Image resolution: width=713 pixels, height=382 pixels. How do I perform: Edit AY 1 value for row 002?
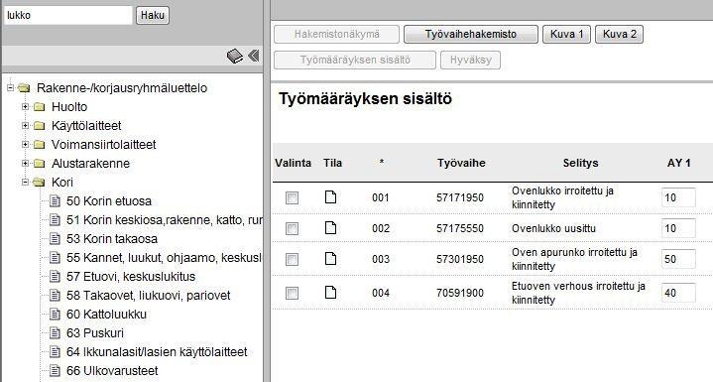click(678, 228)
